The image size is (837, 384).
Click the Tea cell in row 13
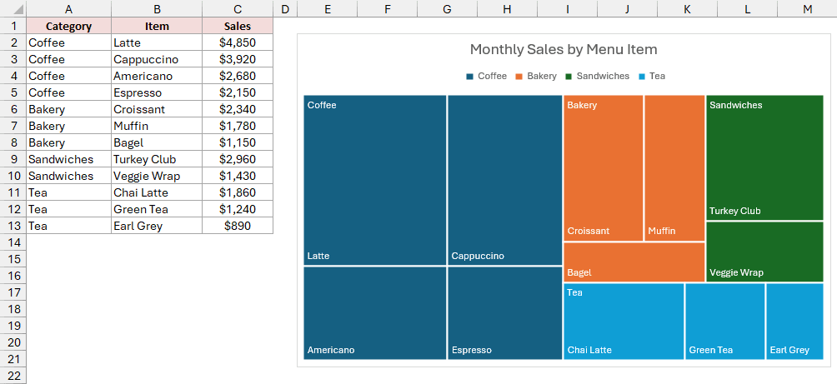(x=69, y=226)
